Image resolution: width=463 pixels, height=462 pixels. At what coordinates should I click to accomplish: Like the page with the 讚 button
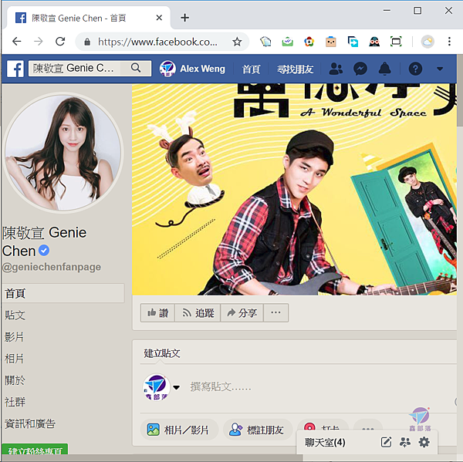pos(157,312)
